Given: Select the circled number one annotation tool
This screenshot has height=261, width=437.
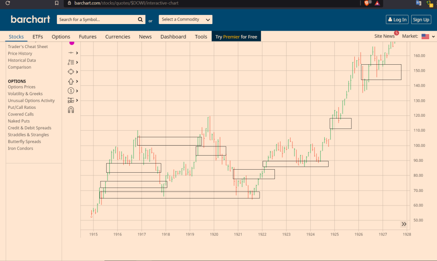Looking at the screenshot, I should tap(71, 91).
